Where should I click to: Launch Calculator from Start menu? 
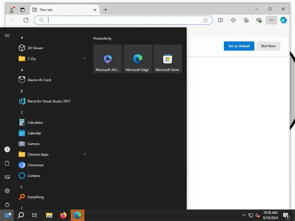click(x=53, y=123)
